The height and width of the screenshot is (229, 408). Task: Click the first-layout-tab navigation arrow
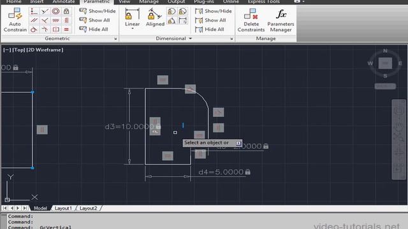point(4,208)
